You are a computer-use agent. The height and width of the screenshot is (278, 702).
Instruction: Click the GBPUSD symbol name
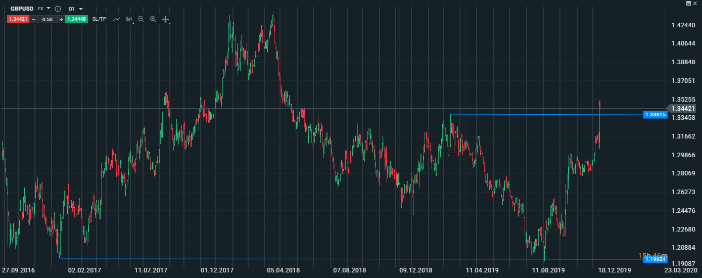pyautogui.click(x=22, y=9)
